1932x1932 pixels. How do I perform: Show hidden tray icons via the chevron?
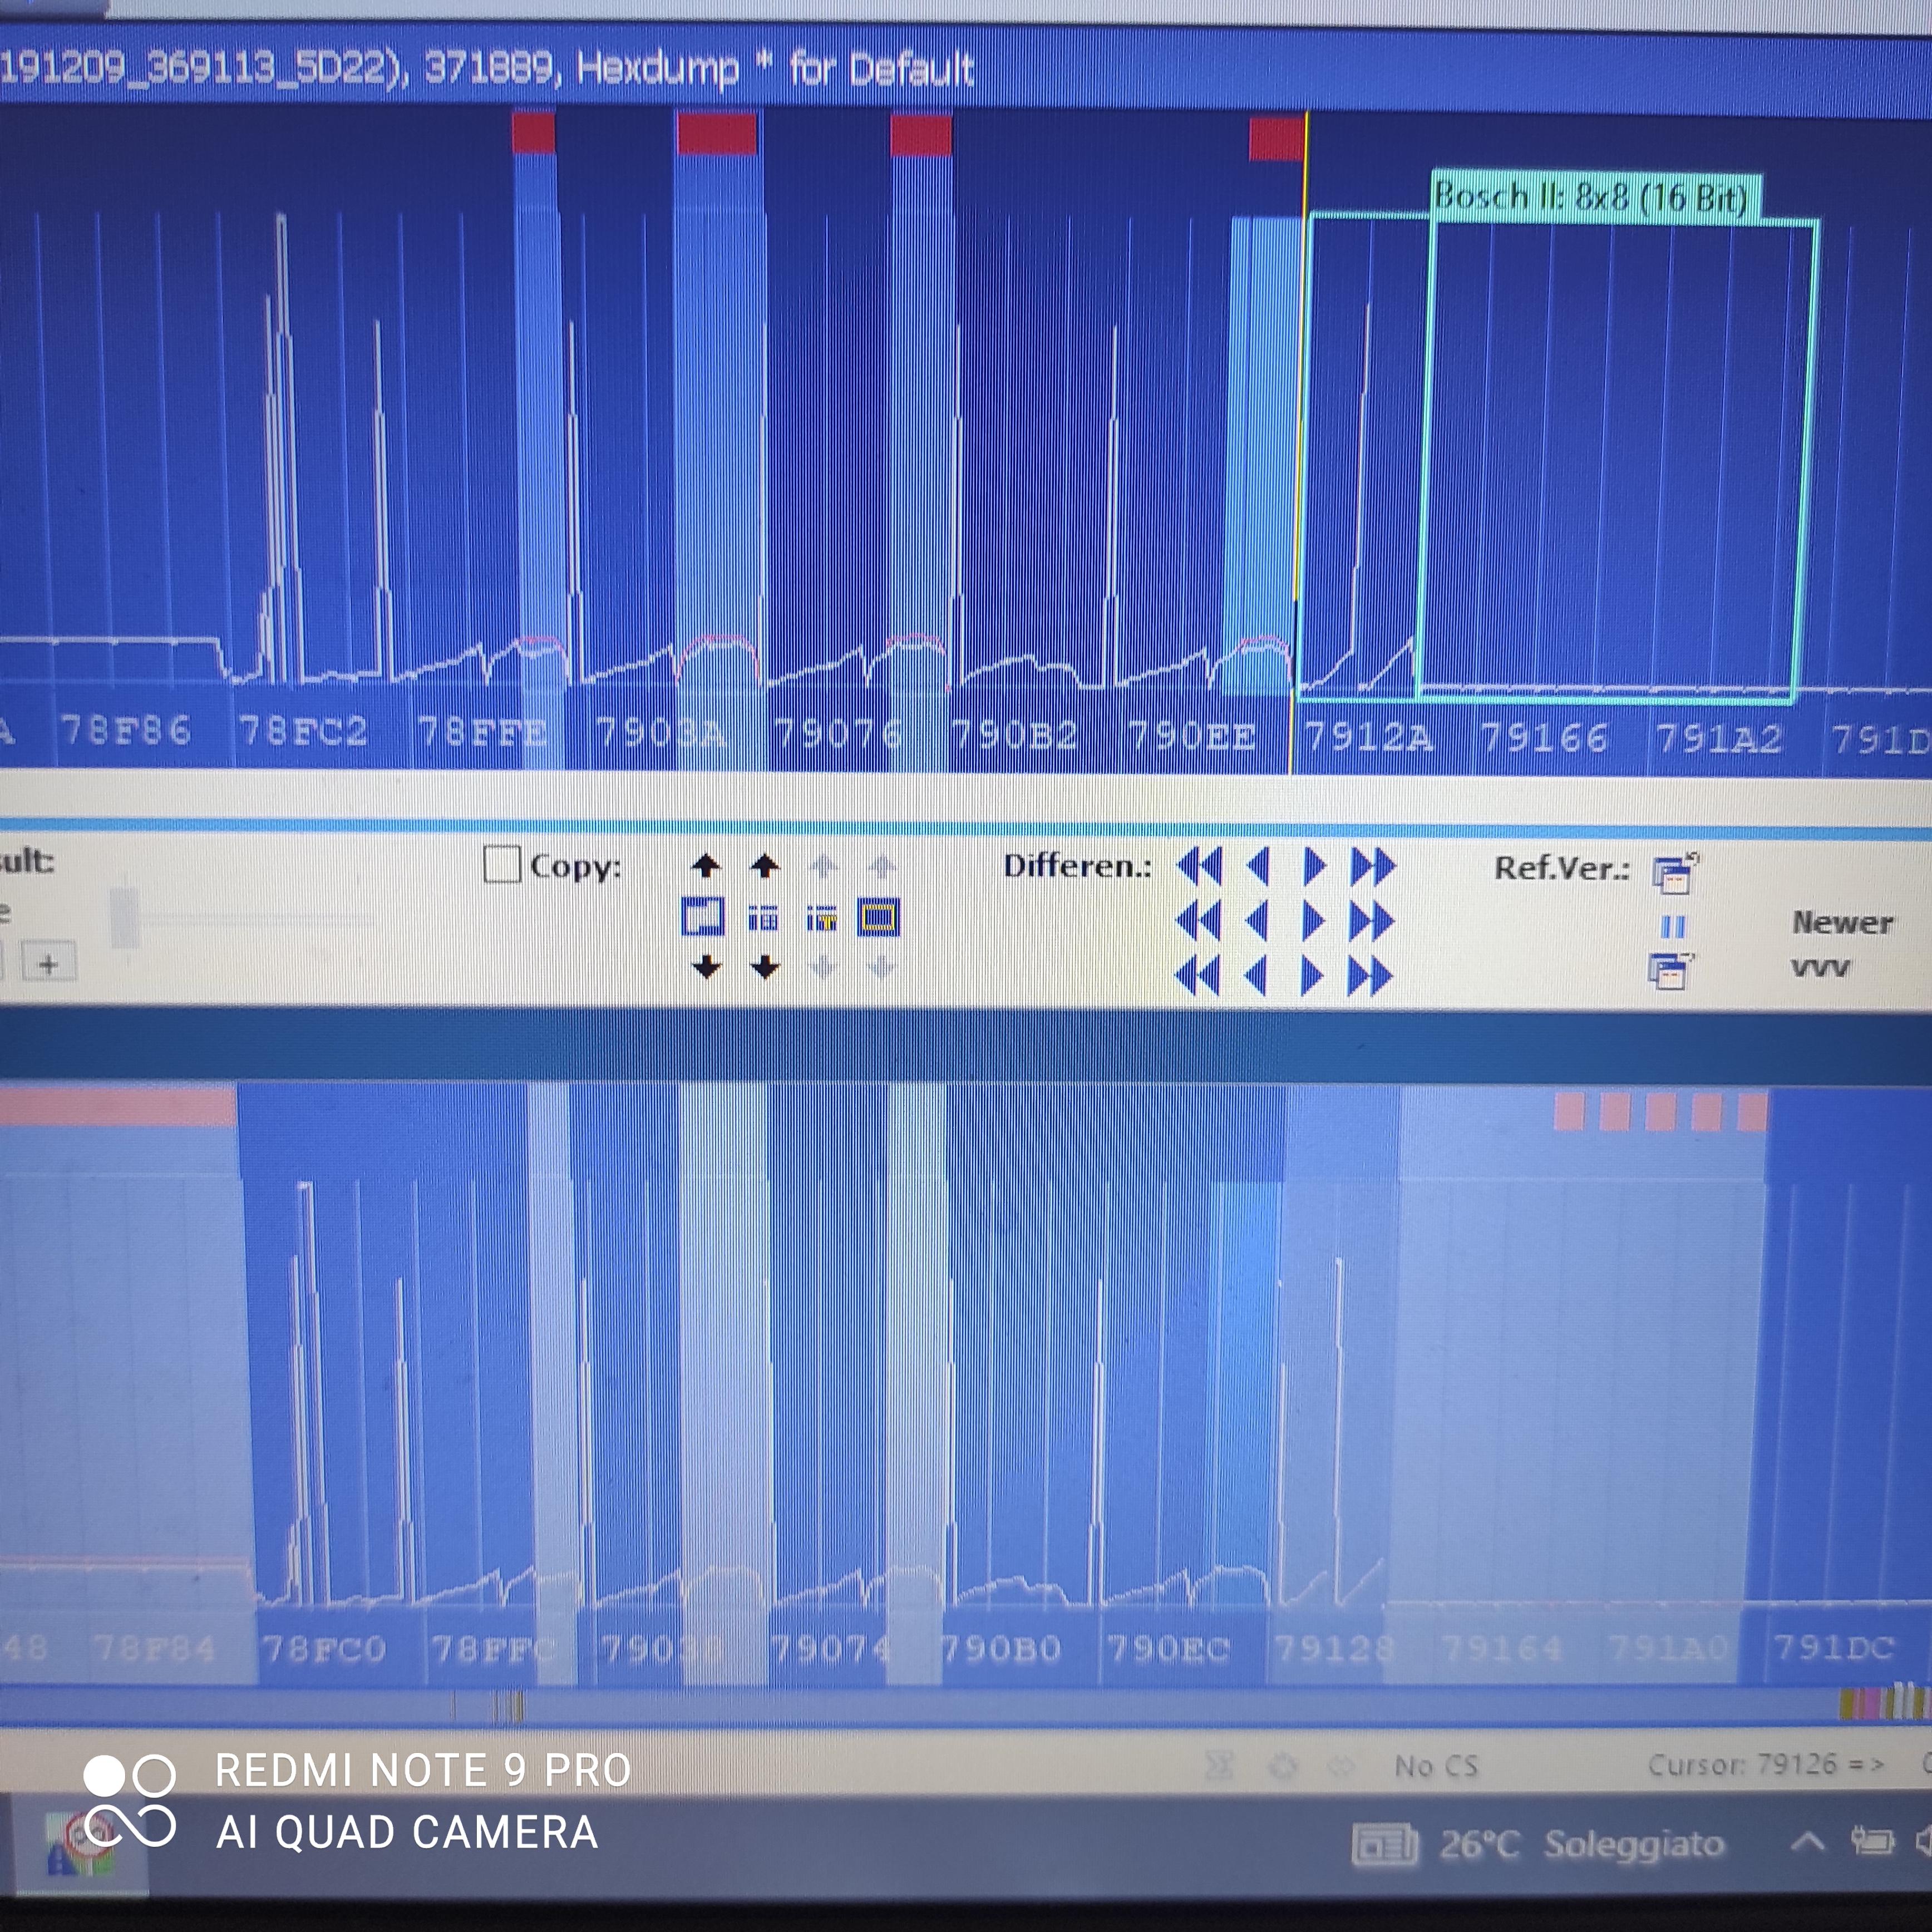coord(1806,1842)
